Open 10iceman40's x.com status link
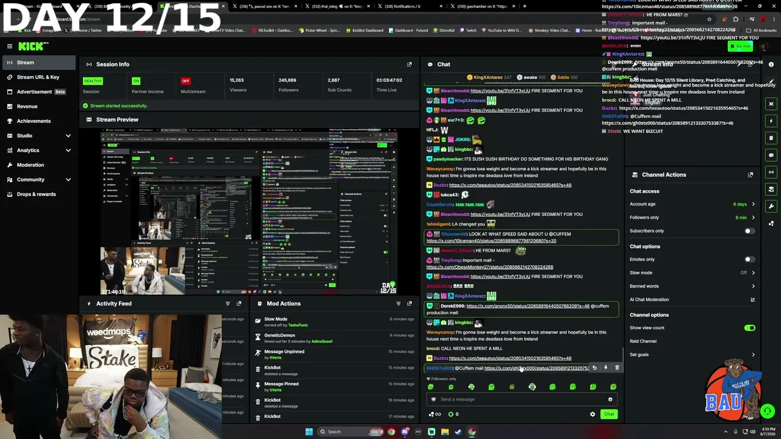Image resolution: width=781 pixels, height=439 pixels. pyautogui.click(x=491, y=241)
